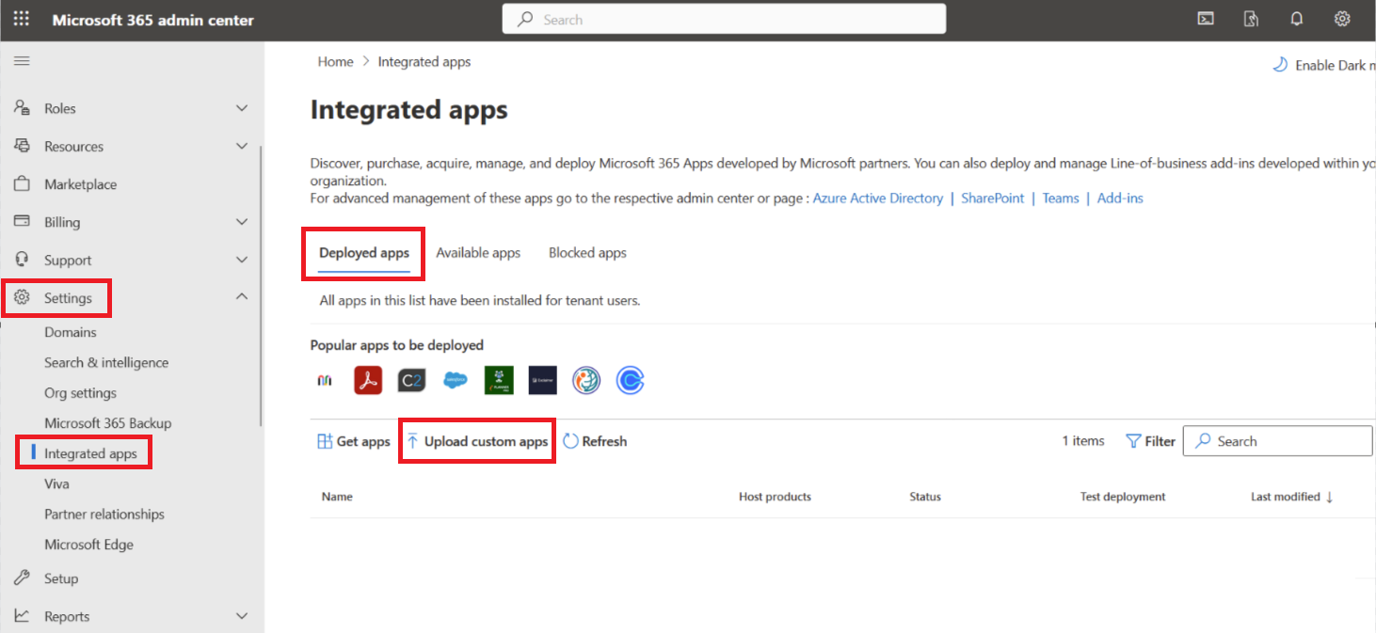Click the C2 popular app icon

[x=411, y=380]
